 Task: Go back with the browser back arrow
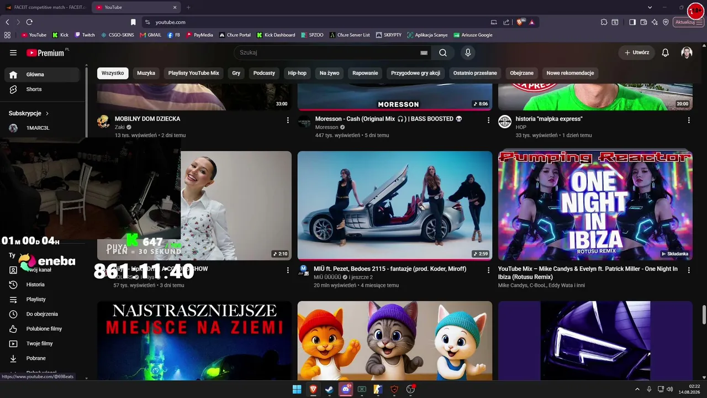click(7, 22)
